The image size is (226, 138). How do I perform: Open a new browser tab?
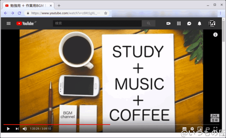tap(59, 6)
